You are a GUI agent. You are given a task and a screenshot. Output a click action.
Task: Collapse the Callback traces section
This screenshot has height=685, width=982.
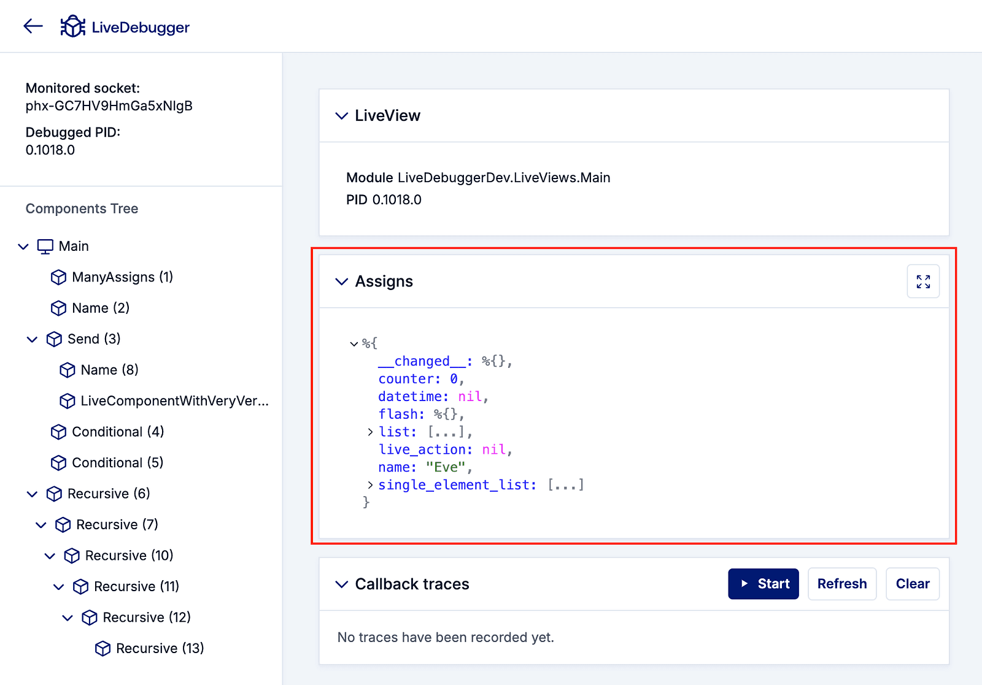click(341, 584)
